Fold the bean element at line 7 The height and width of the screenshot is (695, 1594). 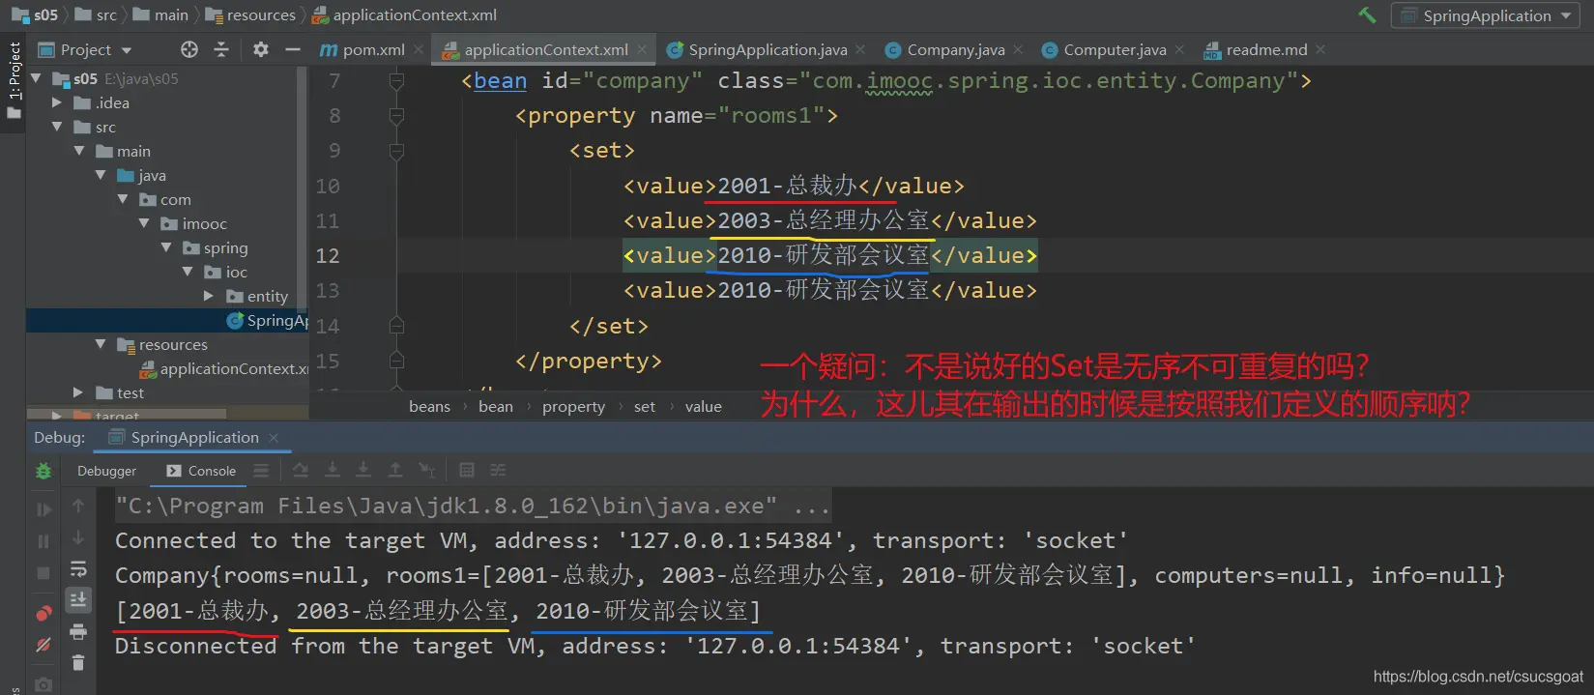click(x=396, y=81)
